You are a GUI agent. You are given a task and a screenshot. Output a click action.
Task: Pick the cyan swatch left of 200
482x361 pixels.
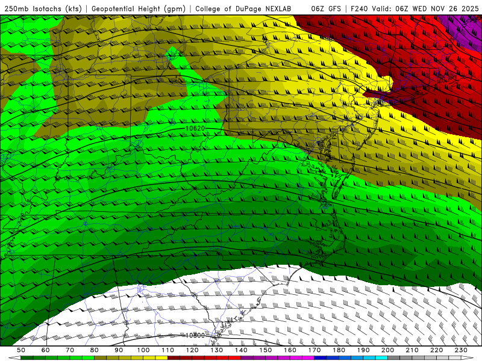pyautogui.click(x=381, y=358)
